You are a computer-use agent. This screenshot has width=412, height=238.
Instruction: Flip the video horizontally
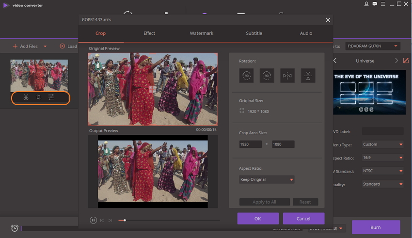coord(287,76)
